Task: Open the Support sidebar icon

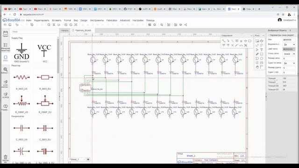Action: point(5,107)
